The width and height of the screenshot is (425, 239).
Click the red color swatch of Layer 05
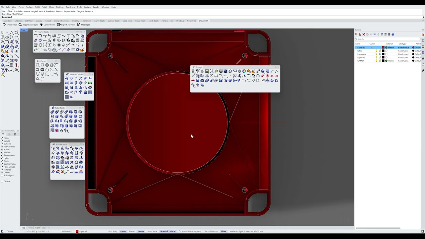[383, 47]
